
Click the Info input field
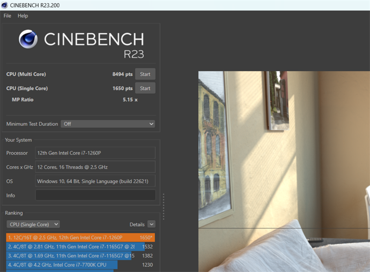(x=95, y=195)
